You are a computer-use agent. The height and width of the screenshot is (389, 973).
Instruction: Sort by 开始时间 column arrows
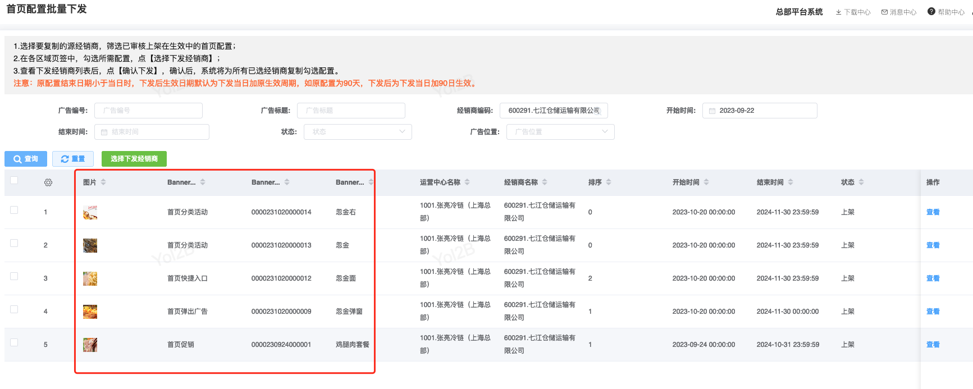706,182
